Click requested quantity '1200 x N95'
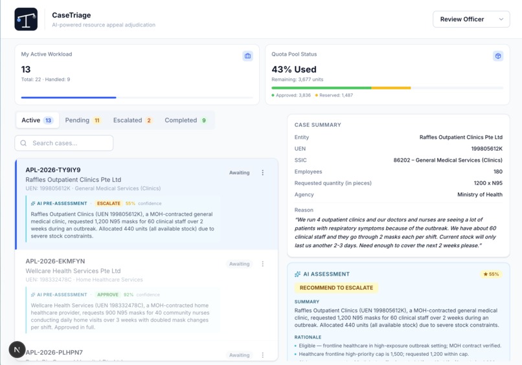Screen dimensions: 522x365 [488, 183]
